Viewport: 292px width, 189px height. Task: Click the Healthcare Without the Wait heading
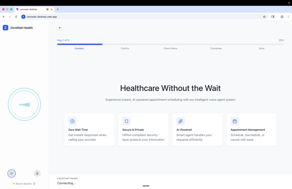pos(170,88)
